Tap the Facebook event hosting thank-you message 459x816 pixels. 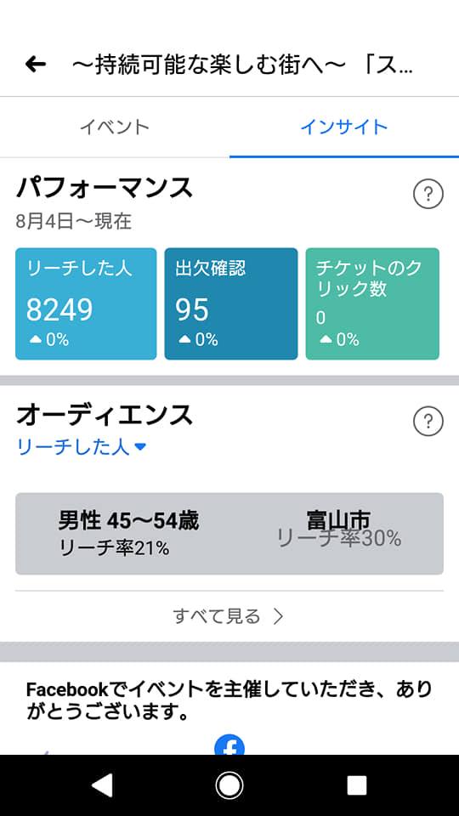[x=229, y=700]
